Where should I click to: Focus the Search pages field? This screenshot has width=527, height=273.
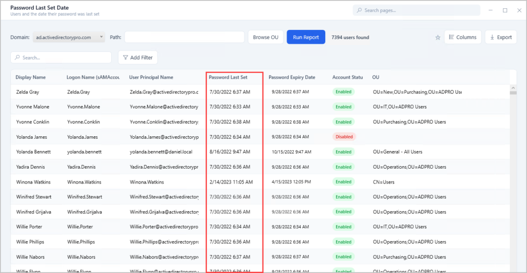tap(416, 10)
